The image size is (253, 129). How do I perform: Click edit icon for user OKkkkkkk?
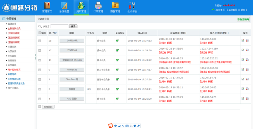click(x=243, y=41)
